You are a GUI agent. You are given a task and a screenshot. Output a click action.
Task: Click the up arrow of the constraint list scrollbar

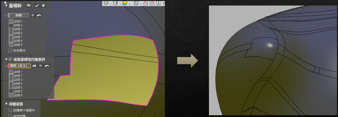tap(11, 72)
